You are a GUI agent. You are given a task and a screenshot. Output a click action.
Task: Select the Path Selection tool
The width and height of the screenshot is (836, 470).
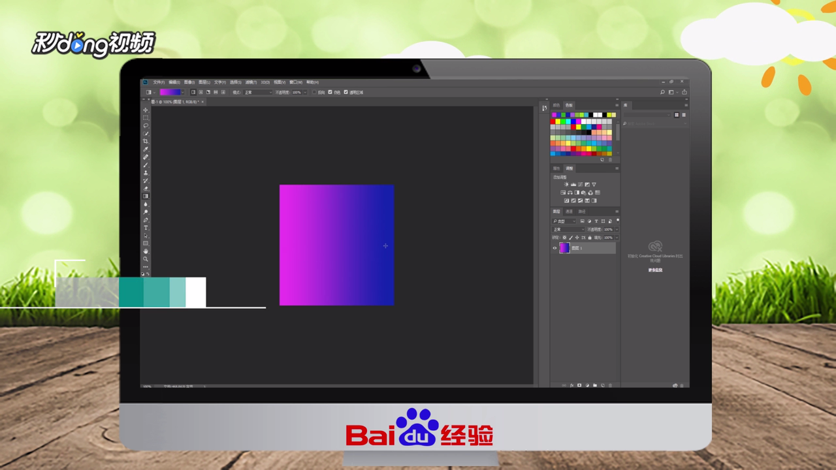point(146,236)
